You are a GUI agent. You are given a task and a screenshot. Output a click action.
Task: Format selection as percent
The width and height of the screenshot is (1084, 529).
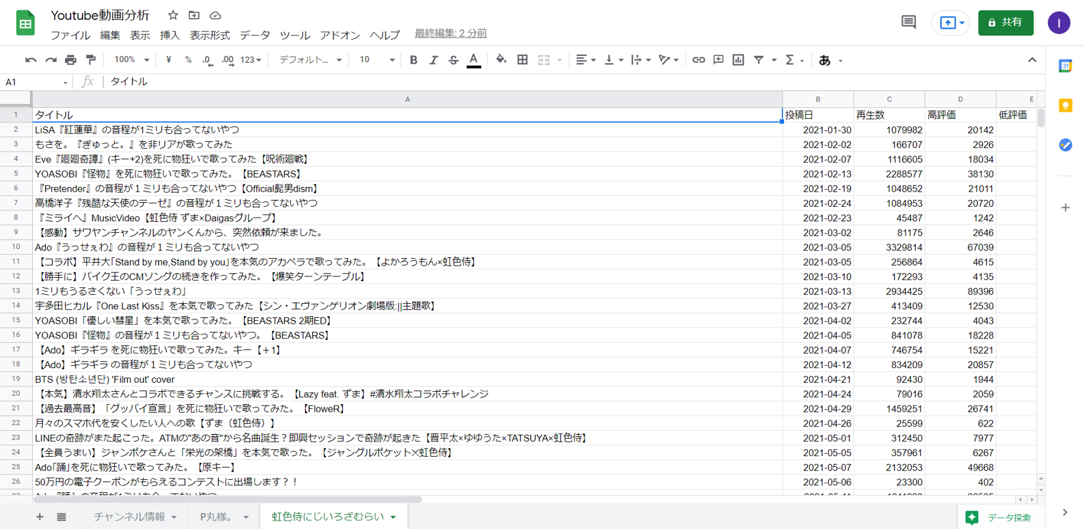pyautogui.click(x=188, y=60)
